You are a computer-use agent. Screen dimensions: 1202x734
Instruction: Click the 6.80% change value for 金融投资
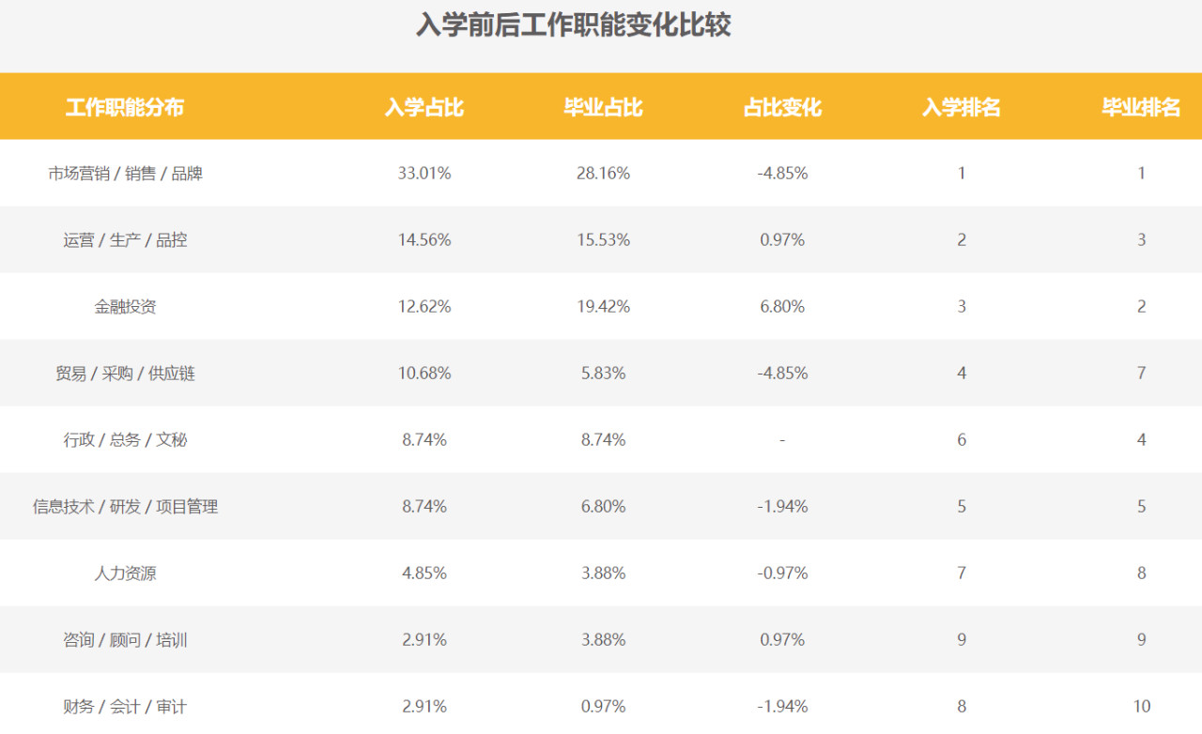click(x=782, y=307)
